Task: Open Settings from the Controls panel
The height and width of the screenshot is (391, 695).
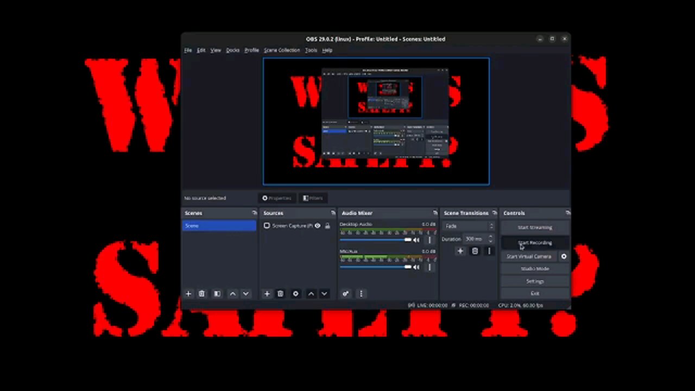Action: (x=535, y=281)
